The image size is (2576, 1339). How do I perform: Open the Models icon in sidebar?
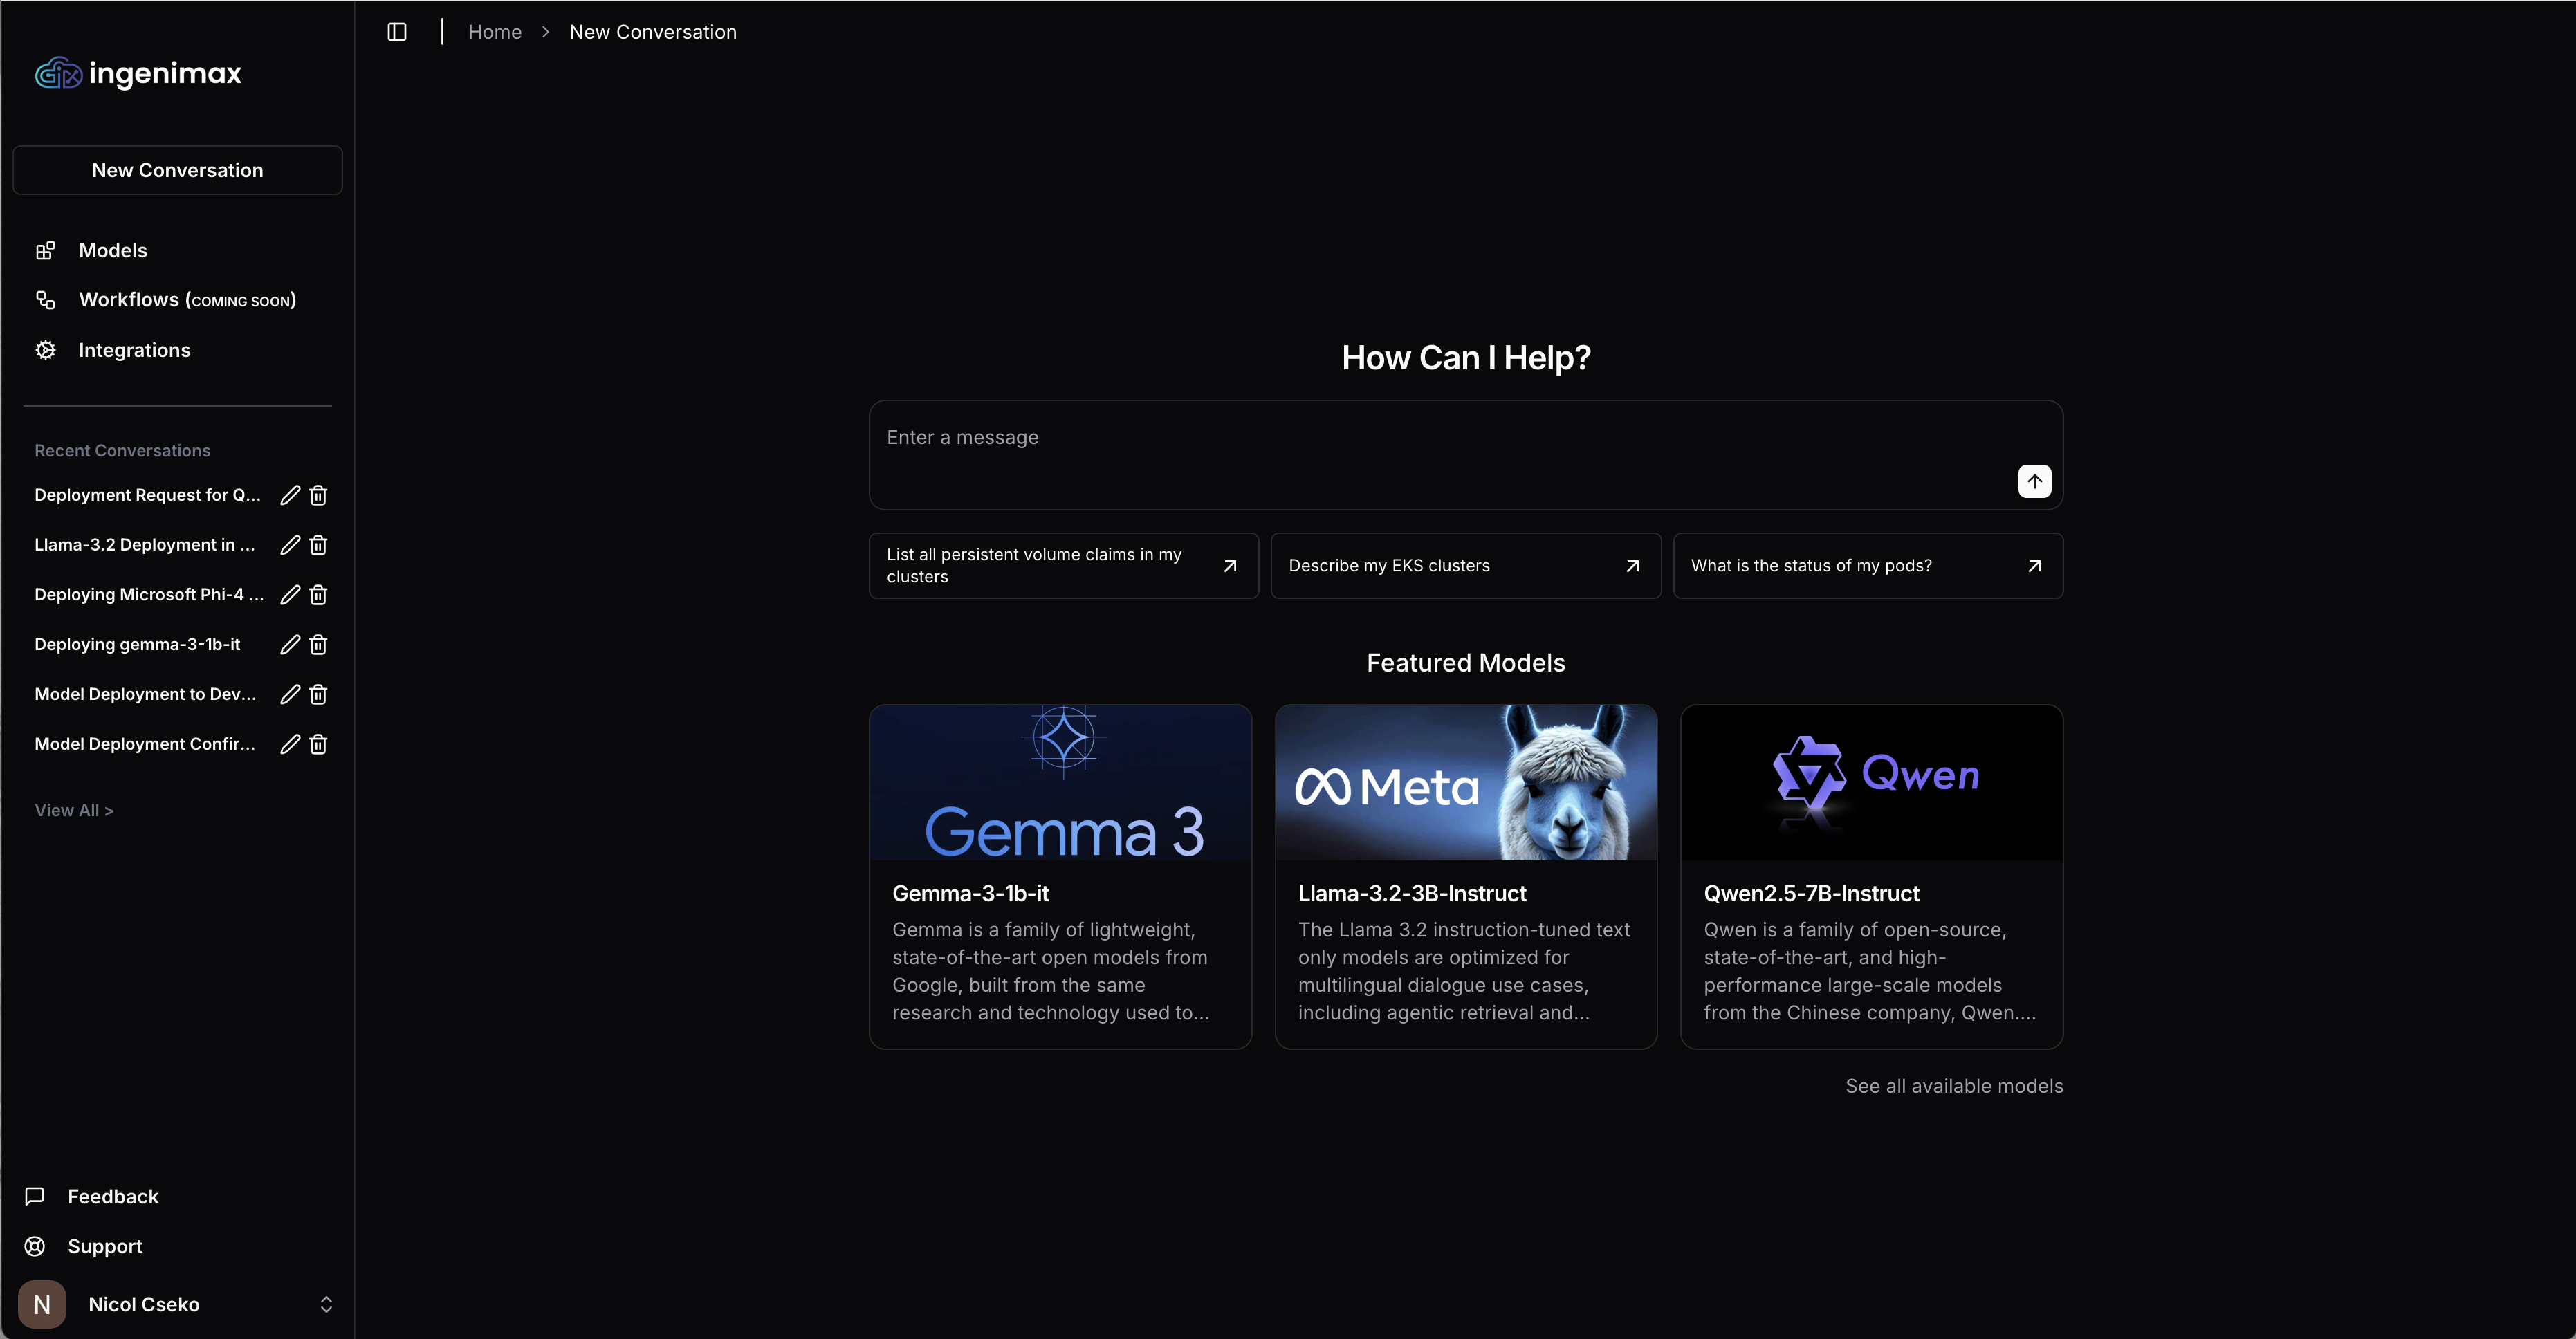click(45, 251)
